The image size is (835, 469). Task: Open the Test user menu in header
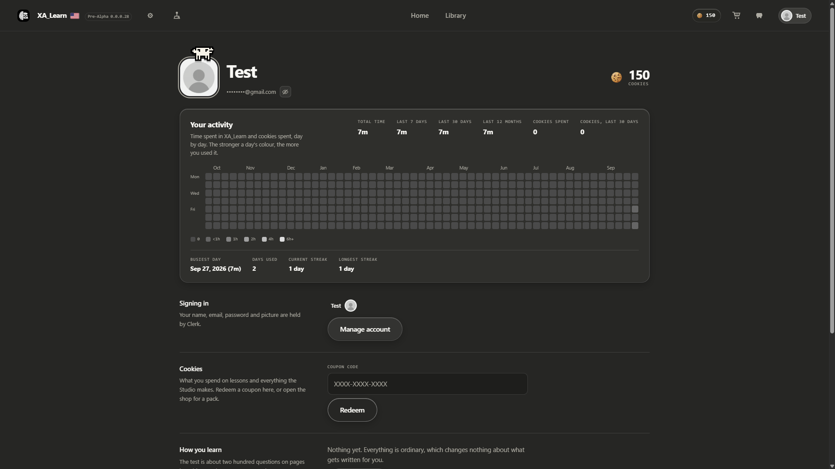(x=795, y=16)
